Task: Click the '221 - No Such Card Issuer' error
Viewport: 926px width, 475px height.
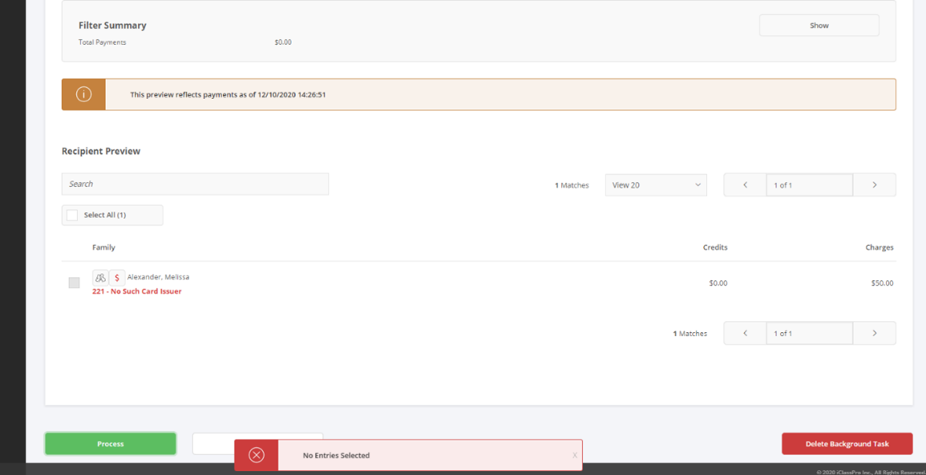Action: pyautogui.click(x=137, y=292)
